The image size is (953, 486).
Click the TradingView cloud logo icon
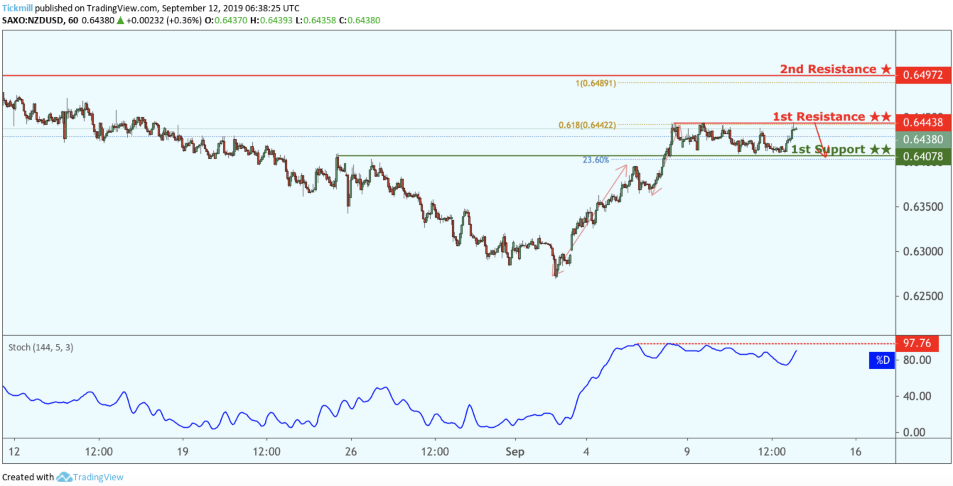(x=64, y=477)
